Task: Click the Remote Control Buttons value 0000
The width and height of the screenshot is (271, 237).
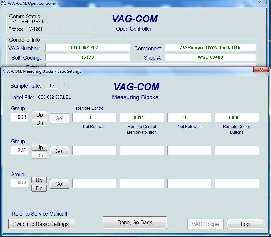Action: tap(237, 118)
